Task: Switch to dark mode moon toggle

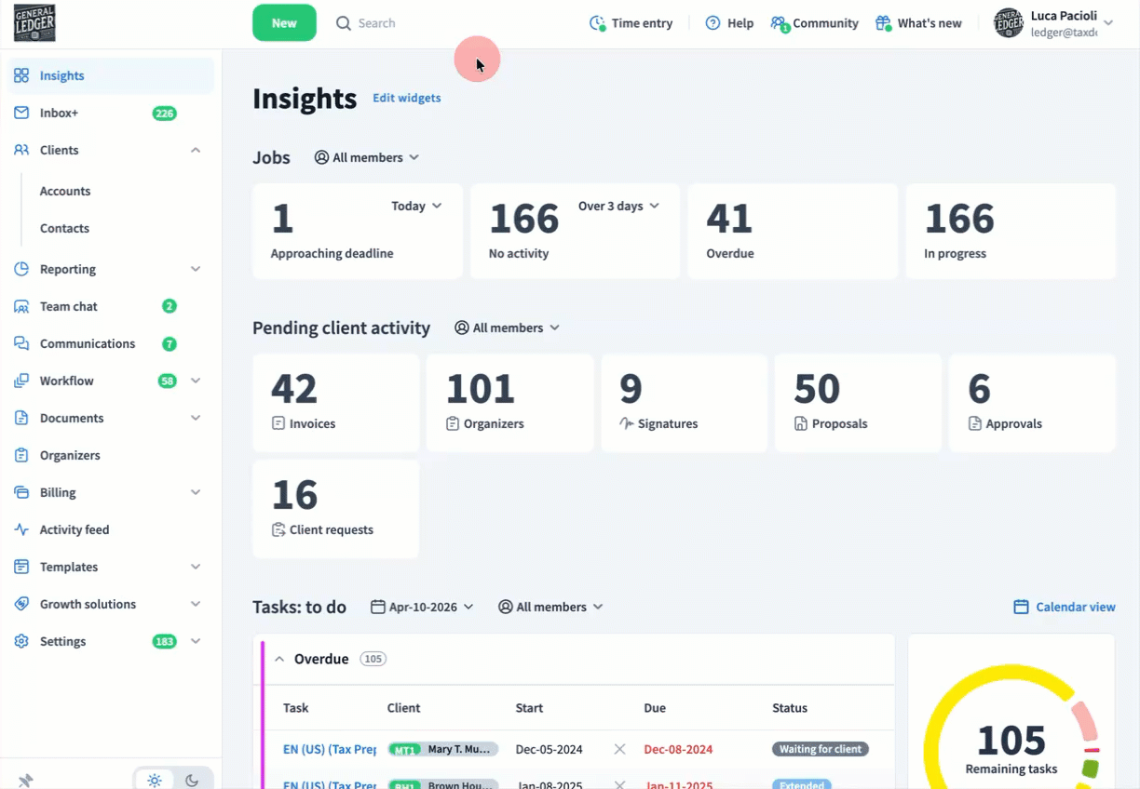Action: point(192,780)
